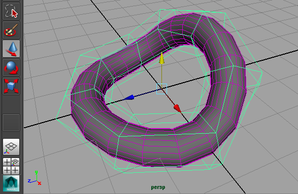
Task: Click the blue Z-axis manipulator arrow
Action: click(129, 97)
